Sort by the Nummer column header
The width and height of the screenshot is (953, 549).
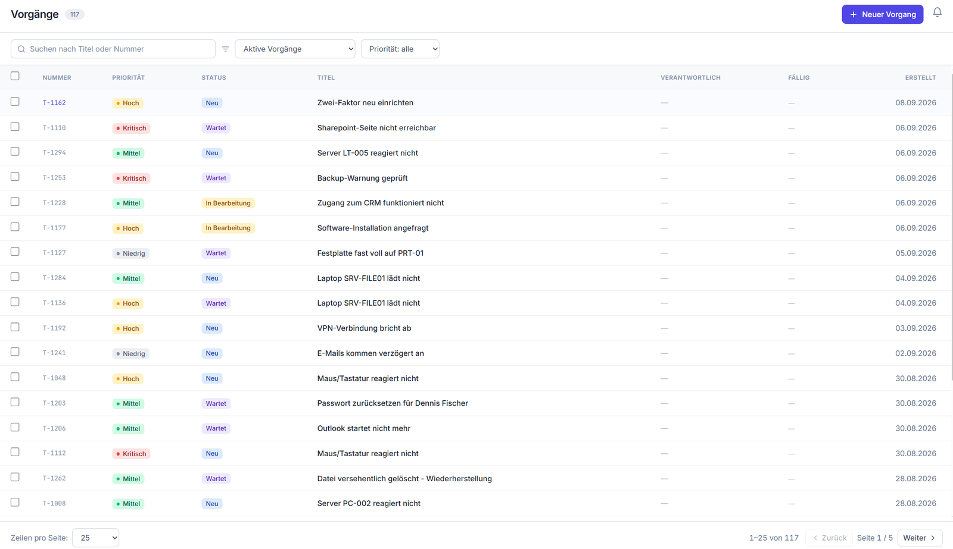(x=57, y=78)
